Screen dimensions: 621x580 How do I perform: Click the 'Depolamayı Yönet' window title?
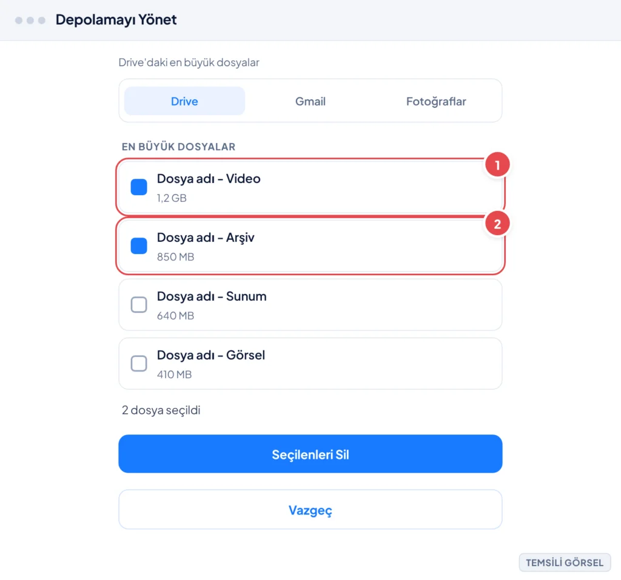[x=116, y=19]
